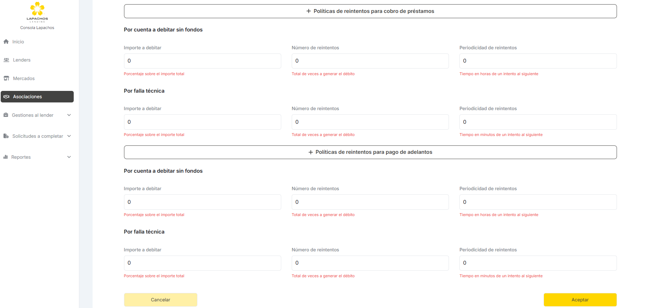The height and width of the screenshot is (308, 647).
Task: Expand the Reportes menu chevron
Action: coord(69,157)
